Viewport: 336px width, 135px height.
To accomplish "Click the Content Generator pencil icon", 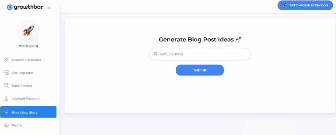I will pyautogui.click(x=6, y=60).
